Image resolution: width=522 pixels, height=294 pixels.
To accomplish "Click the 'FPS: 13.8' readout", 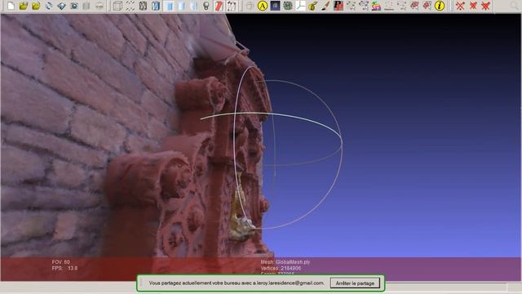I will 64,268.
